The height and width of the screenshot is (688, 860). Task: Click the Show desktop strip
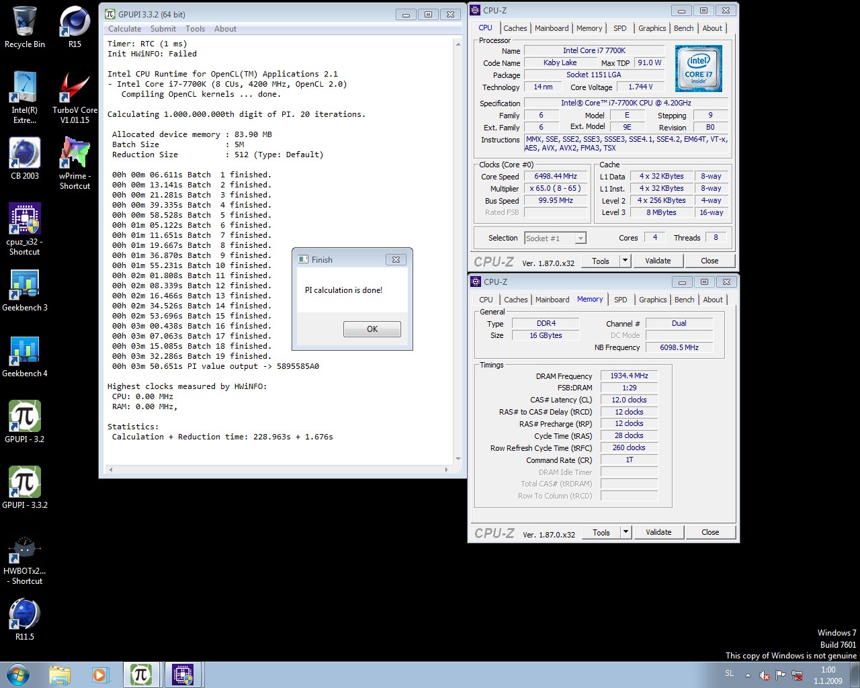[x=855, y=675]
